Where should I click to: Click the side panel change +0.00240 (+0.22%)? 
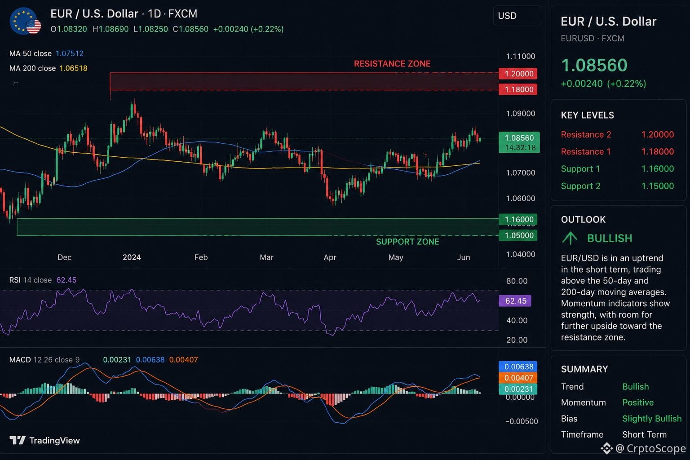[603, 84]
